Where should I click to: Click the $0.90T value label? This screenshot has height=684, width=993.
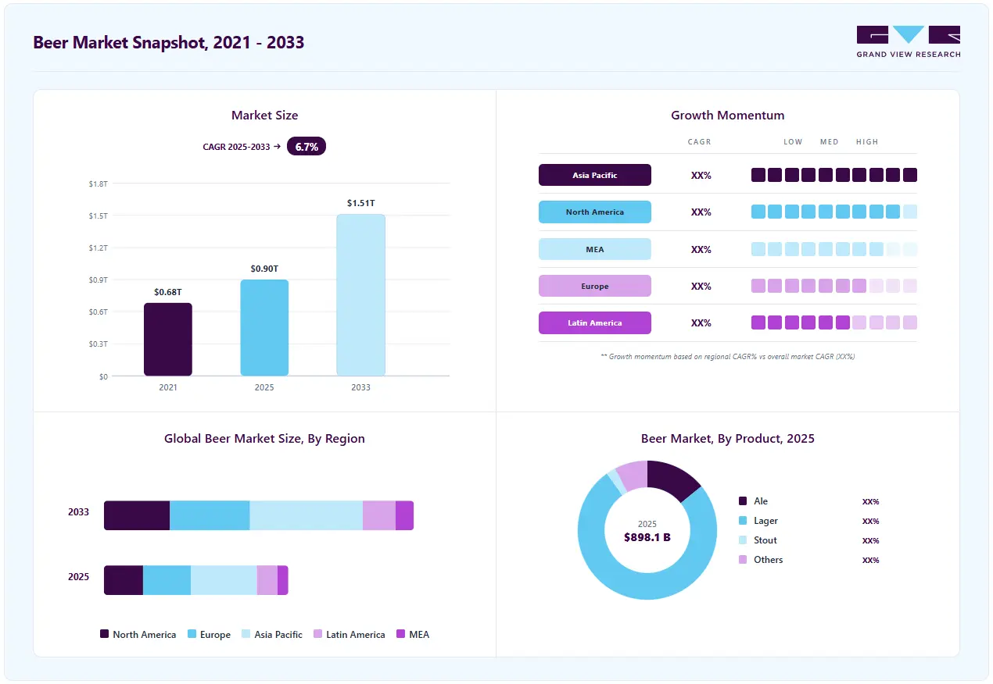click(x=264, y=269)
